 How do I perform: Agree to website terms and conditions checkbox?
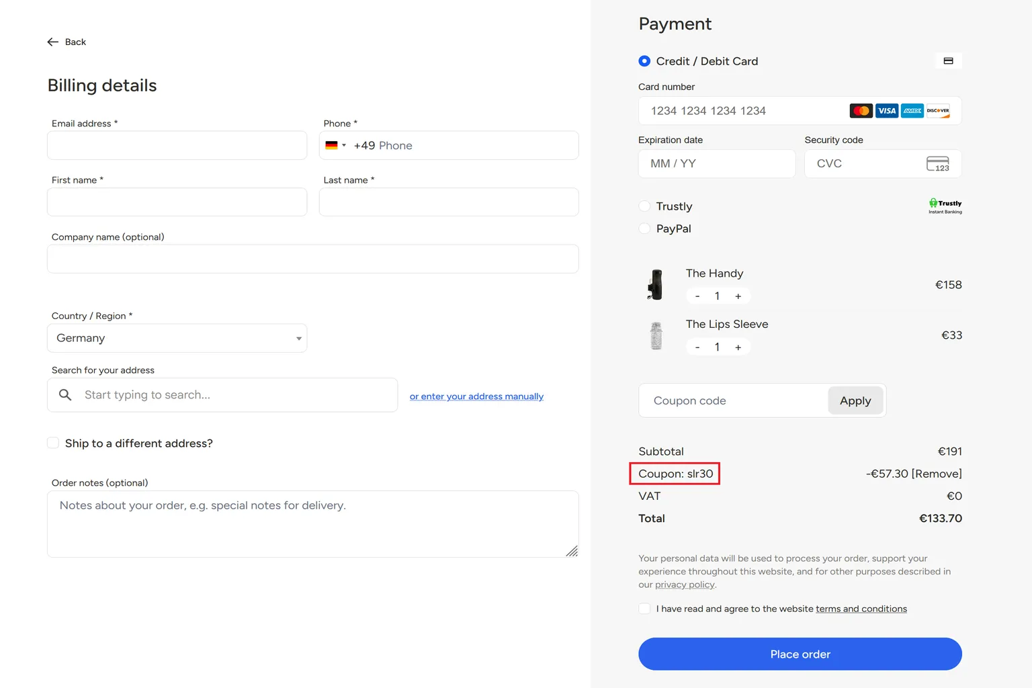(644, 609)
